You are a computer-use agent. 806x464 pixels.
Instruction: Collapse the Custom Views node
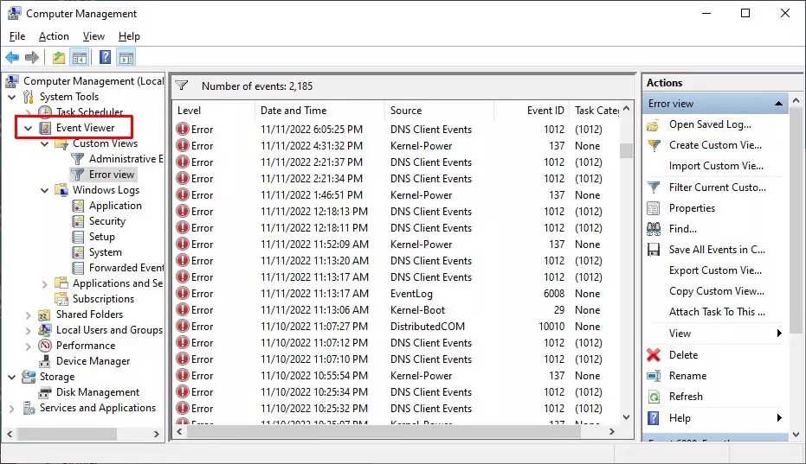tap(45, 143)
